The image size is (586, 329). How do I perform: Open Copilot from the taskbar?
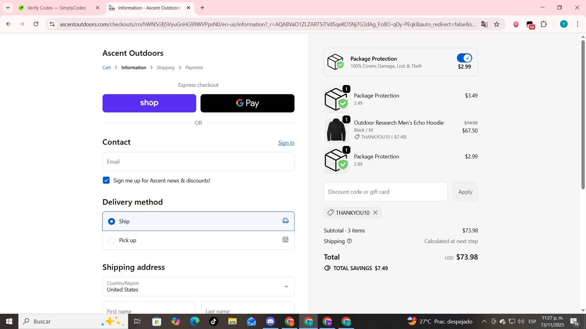click(x=176, y=322)
